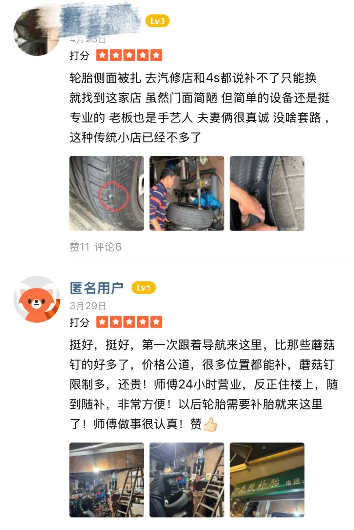This screenshot has width=354, height=530.
Task: Tap the 打分 label of second review
Action: [x=79, y=322]
